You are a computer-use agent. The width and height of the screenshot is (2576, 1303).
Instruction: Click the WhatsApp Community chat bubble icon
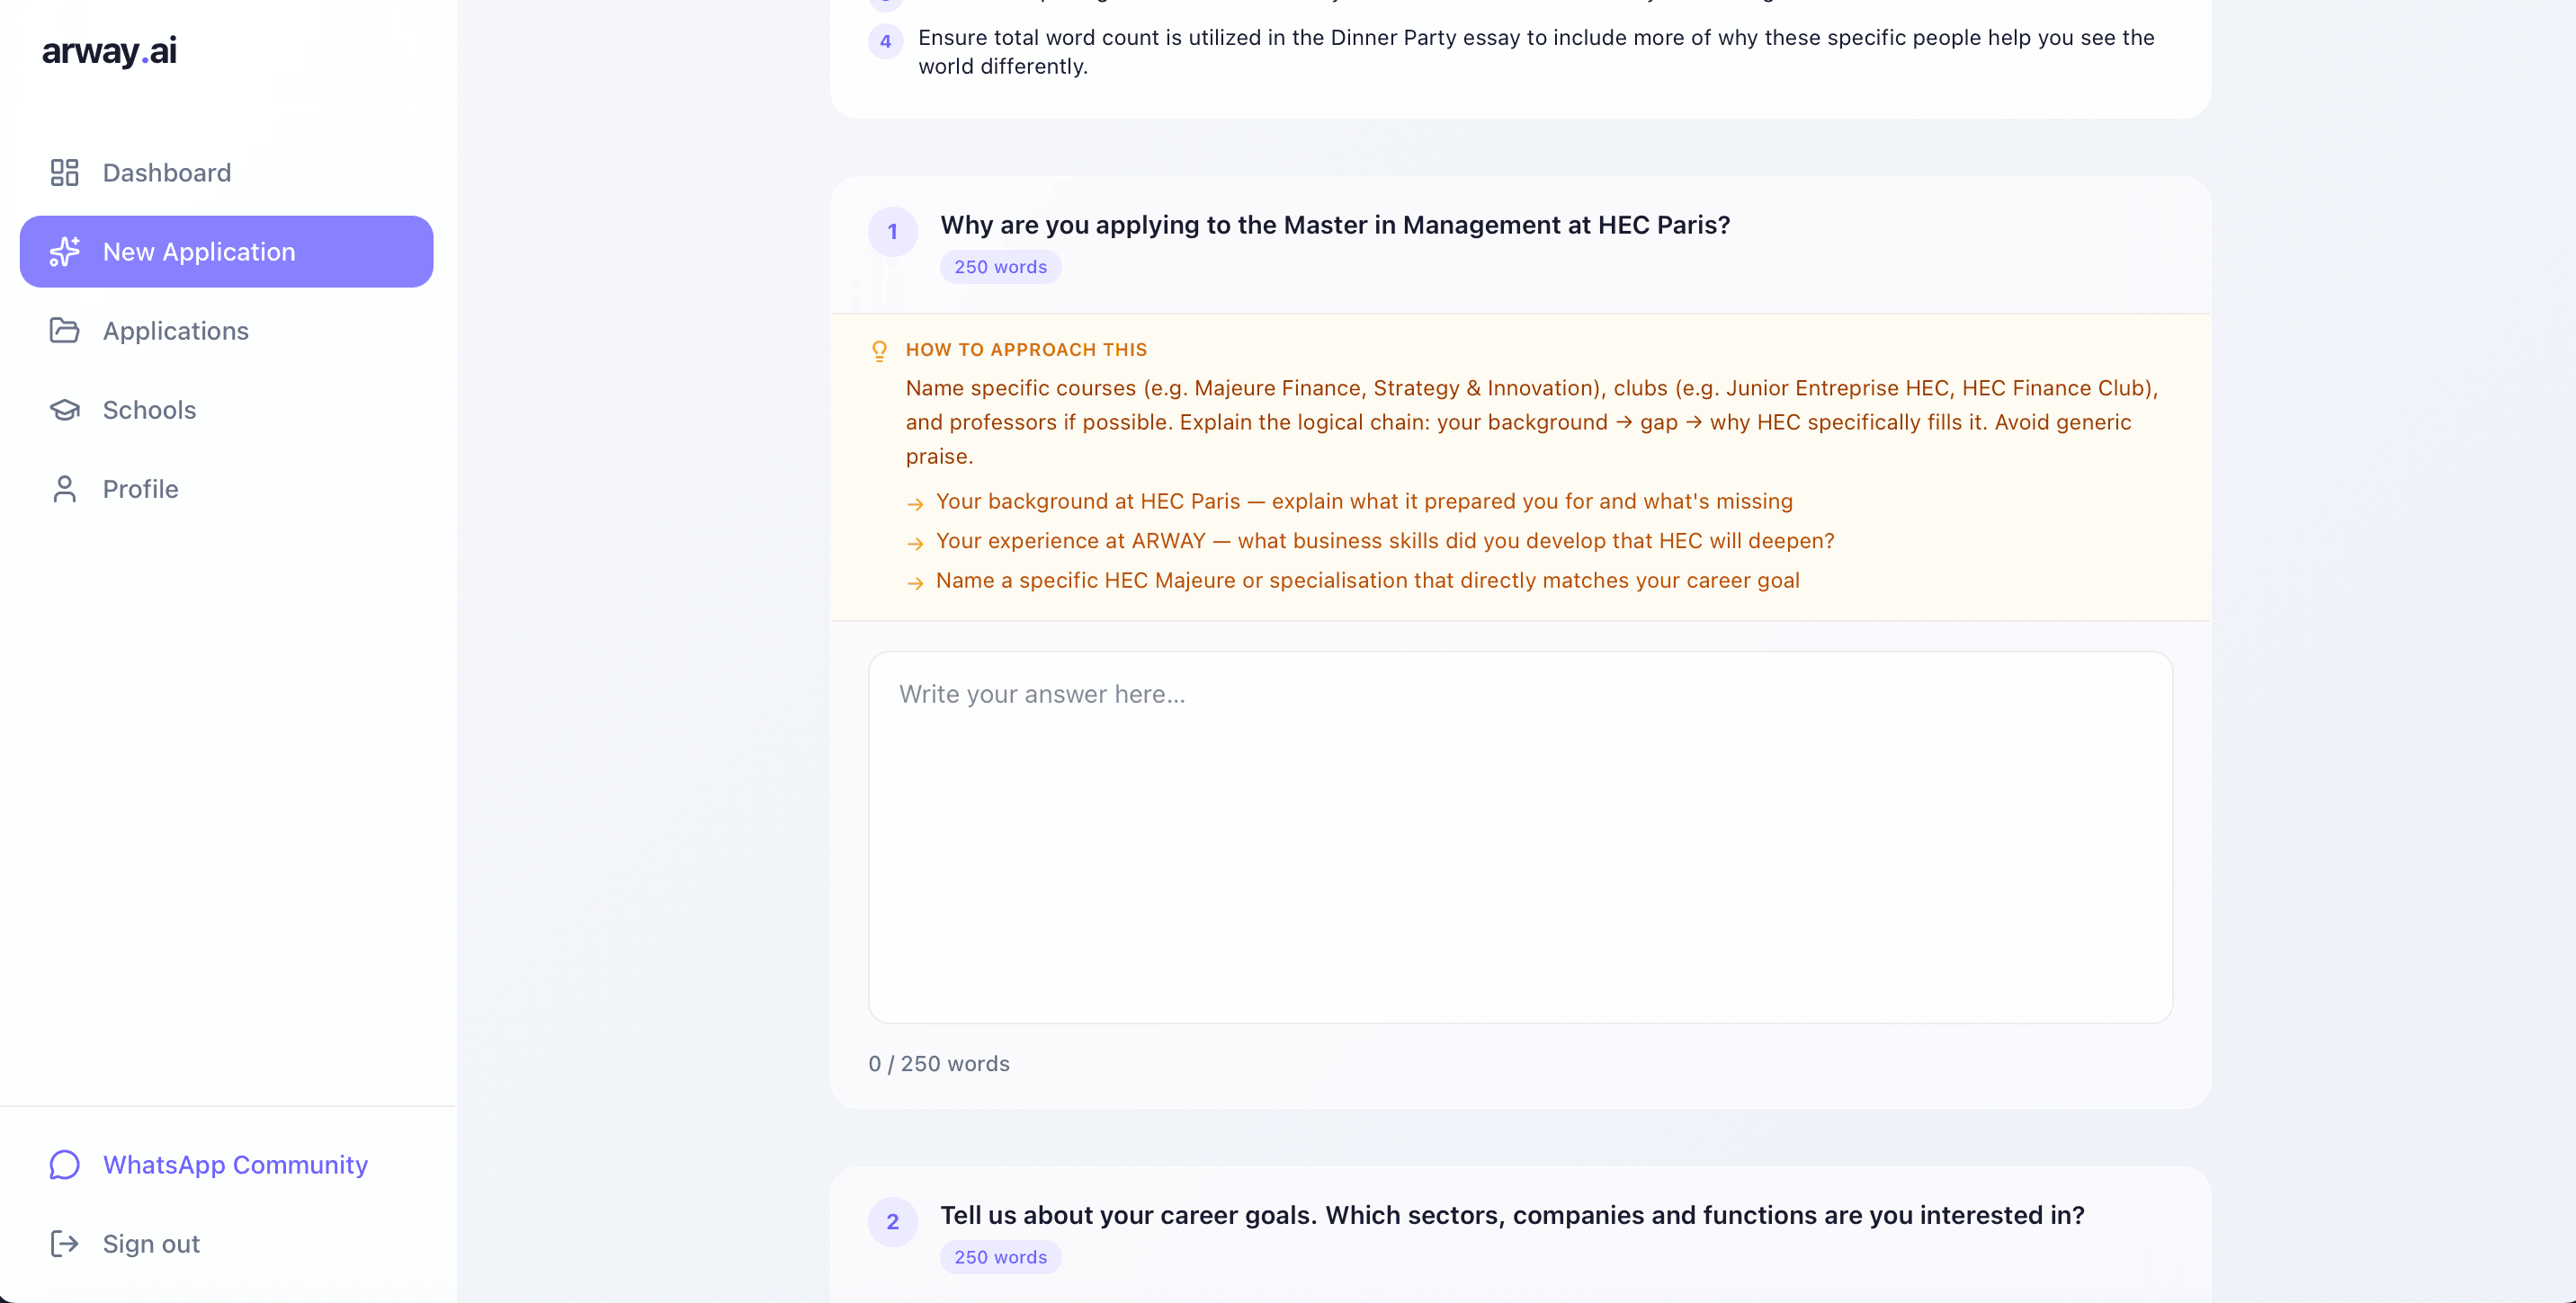[x=65, y=1166]
